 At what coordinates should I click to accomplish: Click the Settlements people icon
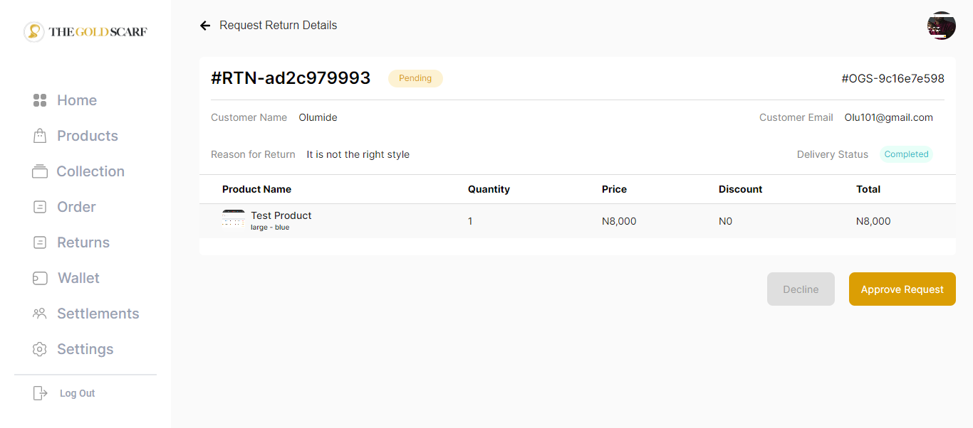click(40, 314)
